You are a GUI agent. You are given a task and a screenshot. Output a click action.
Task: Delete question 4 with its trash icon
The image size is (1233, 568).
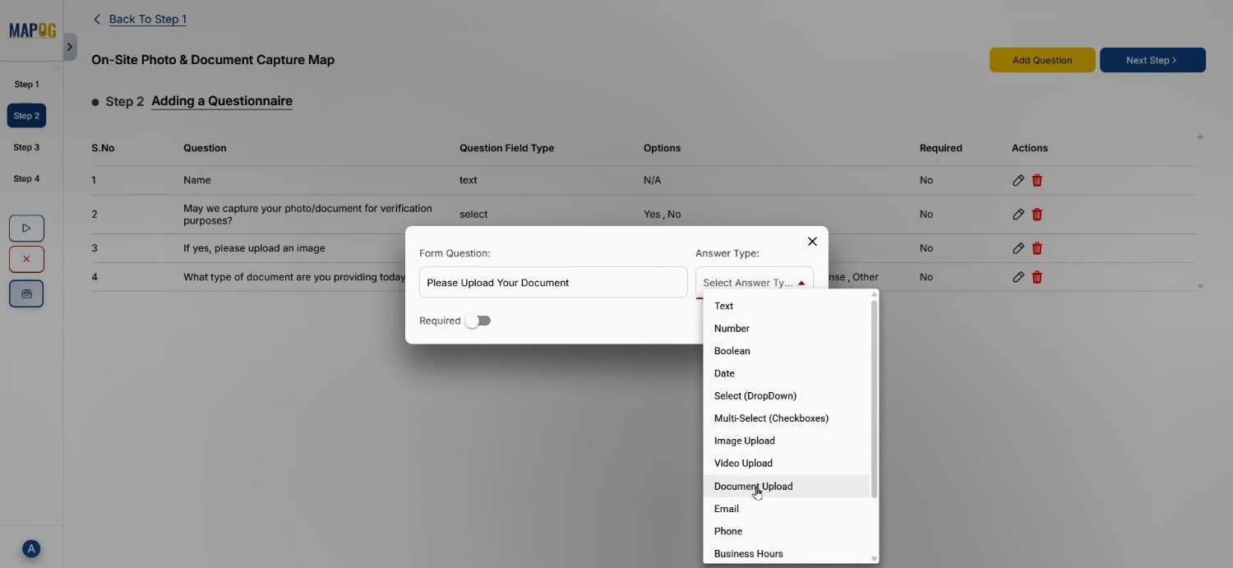[x=1037, y=277]
